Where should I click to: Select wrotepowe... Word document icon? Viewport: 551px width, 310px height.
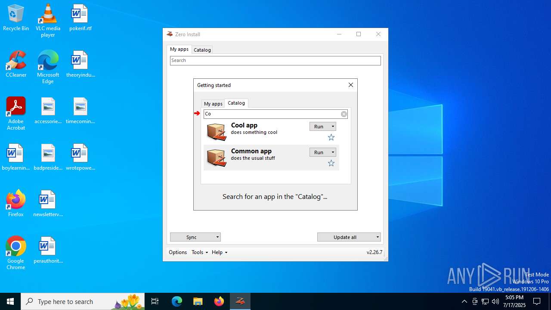click(x=80, y=157)
